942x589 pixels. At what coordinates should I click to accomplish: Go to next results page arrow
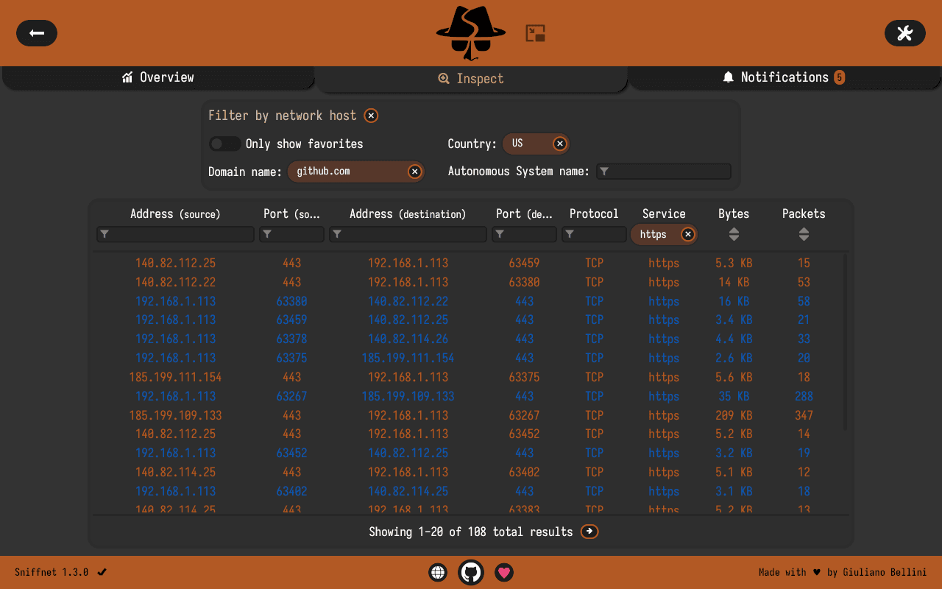[589, 532]
